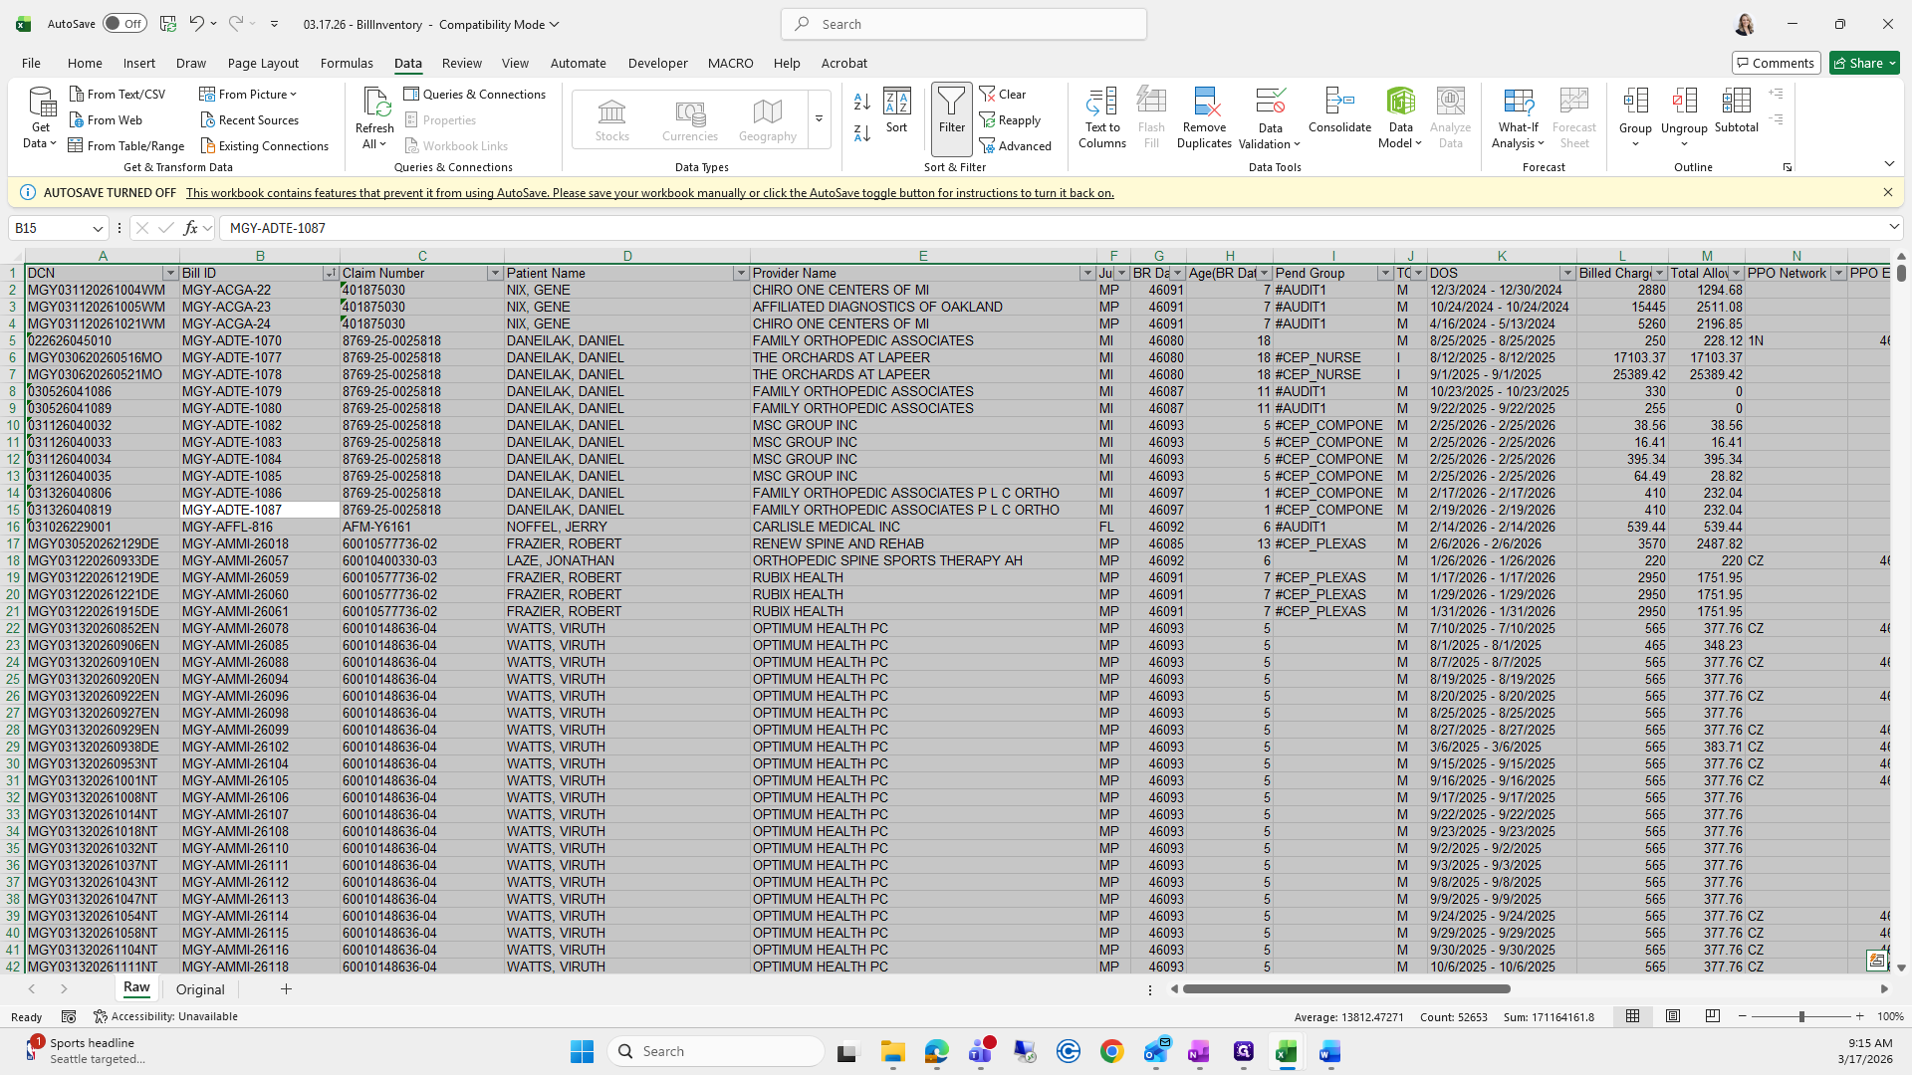Click the Advanced filter icon

coord(1015,145)
